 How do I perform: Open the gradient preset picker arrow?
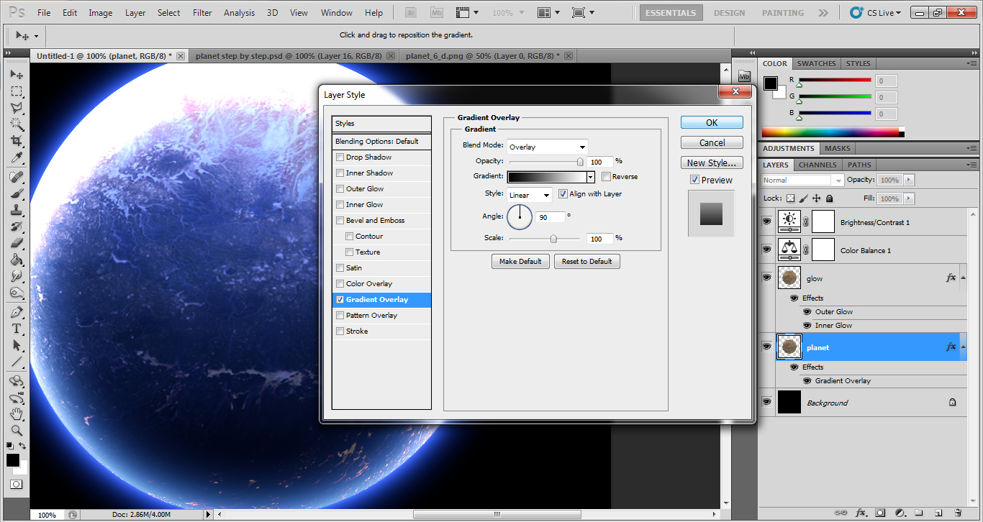click(x=590, y=176)
